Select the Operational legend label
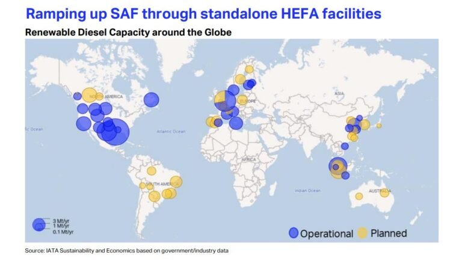This screenshot has height=261, width=462. tap(327, 233)
